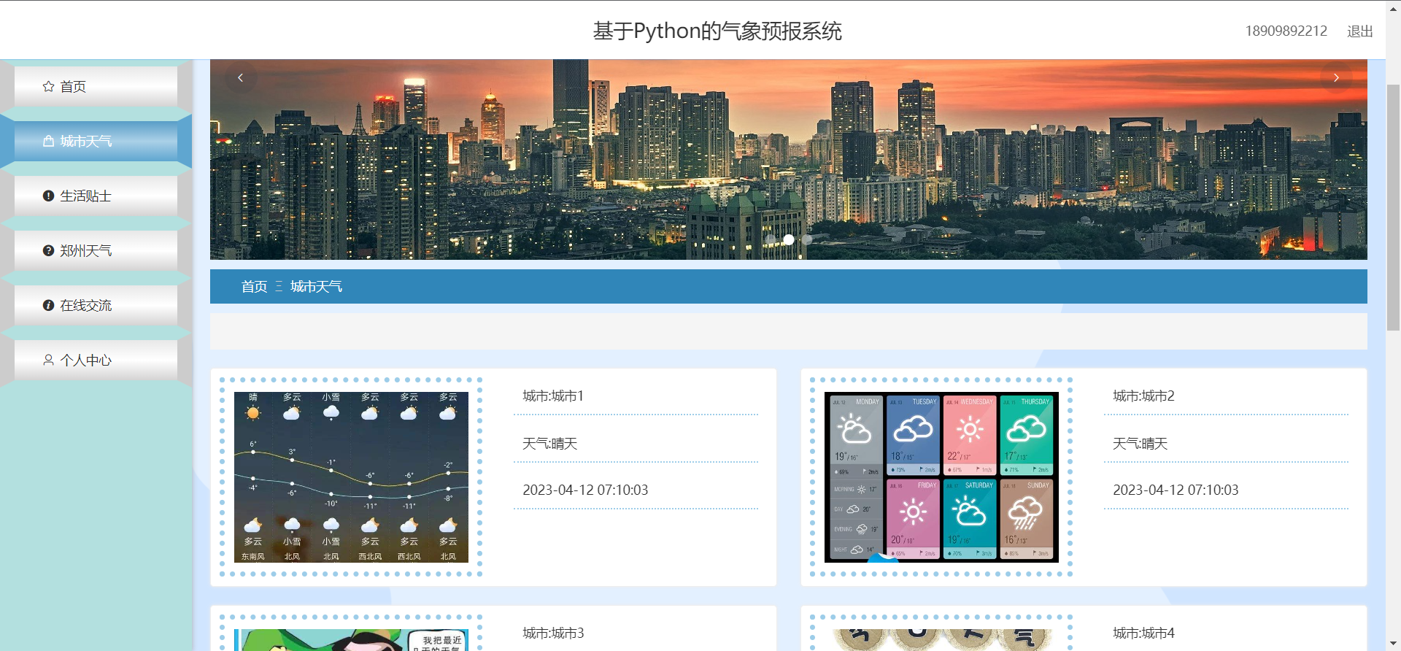The width and height of the screenshot is (1401, 651).
Task: Click the exclamation icon beside 生活贴士
Action: (48, 196)
